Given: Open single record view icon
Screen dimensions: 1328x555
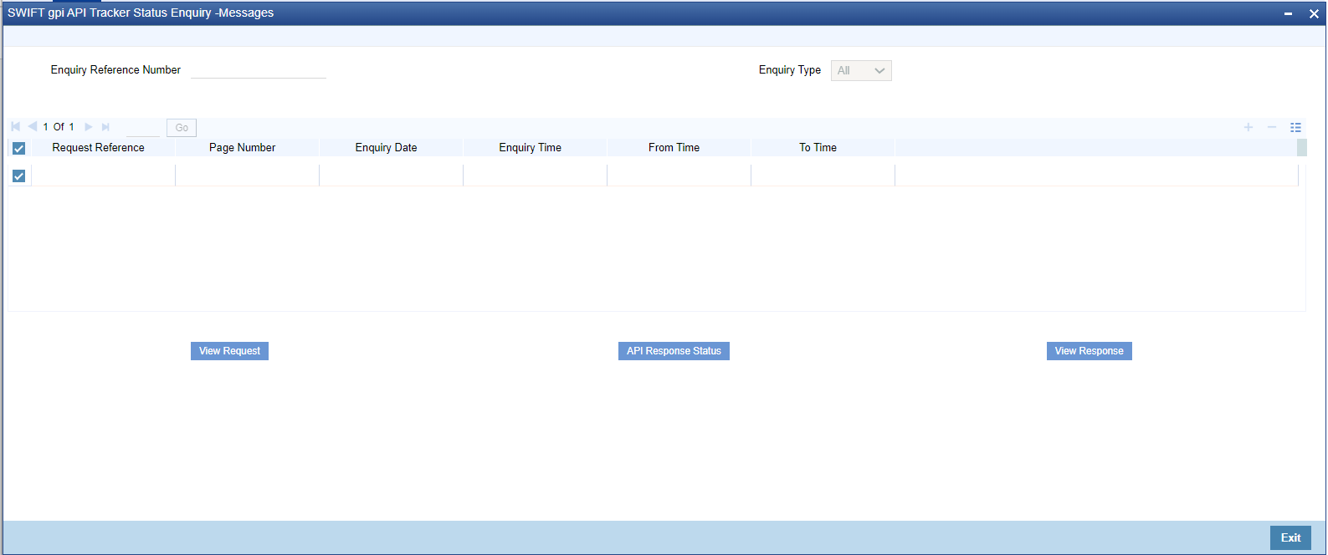Looking at the screenshot, I should tap(1295, 127).
